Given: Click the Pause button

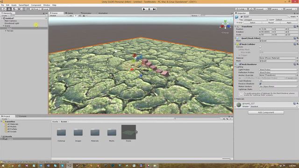Looking at the screenshot, I should coord(149,9).
